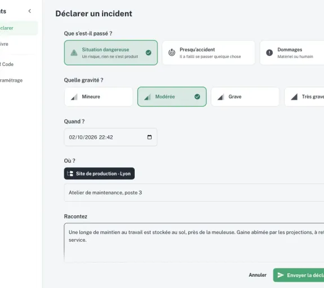This screenshot has width=324, height=288.
Task: Click the site tree icon on location button
Action: (x=70, y=174)
